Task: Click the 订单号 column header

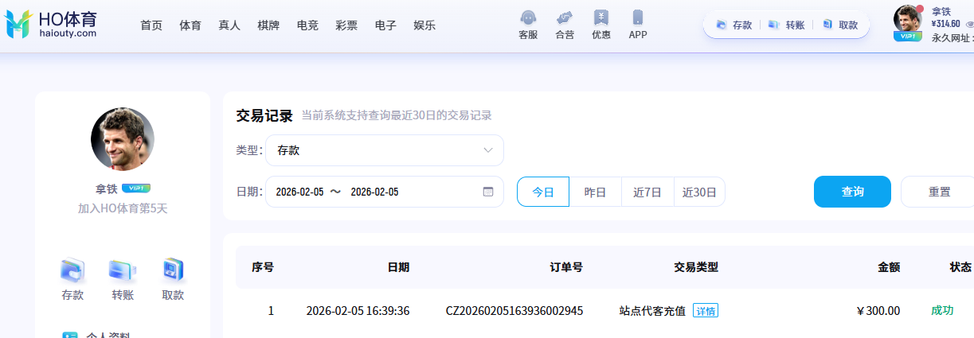Action: [x=566, y=267]
